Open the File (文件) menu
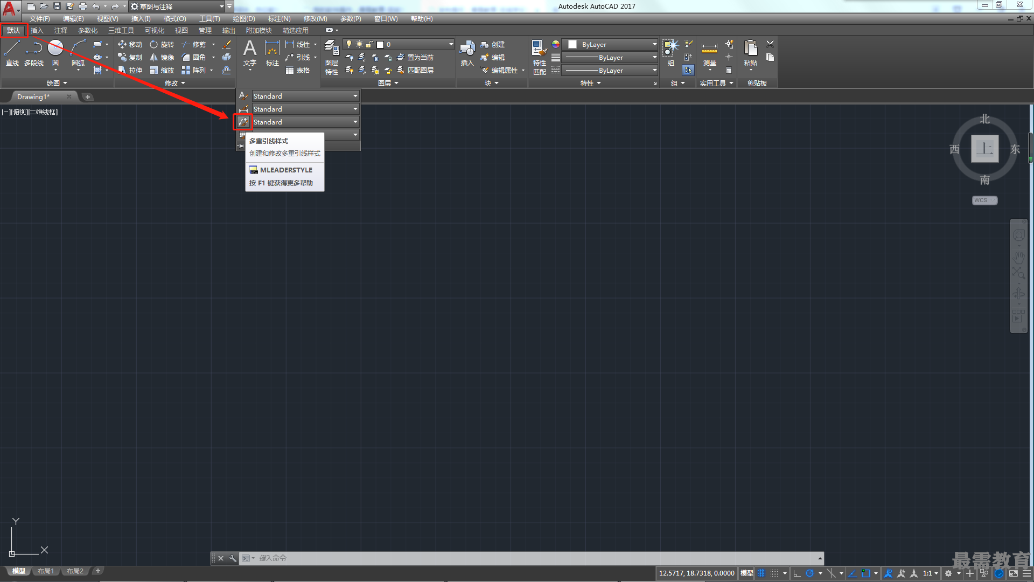This screenshot has height=582, width=1034. [x=40, y=18]
